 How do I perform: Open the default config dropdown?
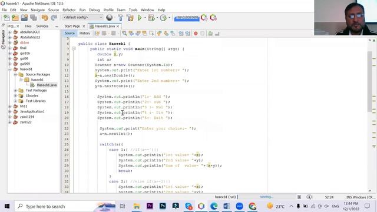tap(82, 17)
